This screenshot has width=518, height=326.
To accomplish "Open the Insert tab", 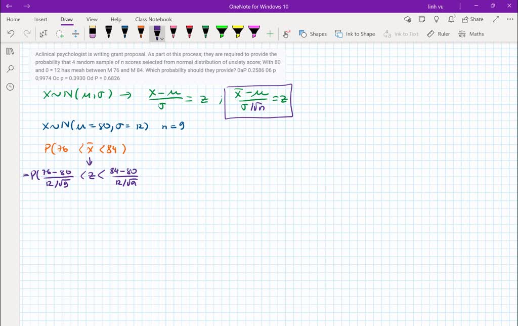I will (x=40, y=20).
